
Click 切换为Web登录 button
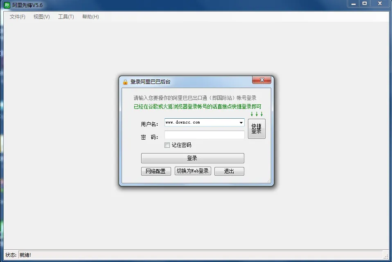pos(193,171)
